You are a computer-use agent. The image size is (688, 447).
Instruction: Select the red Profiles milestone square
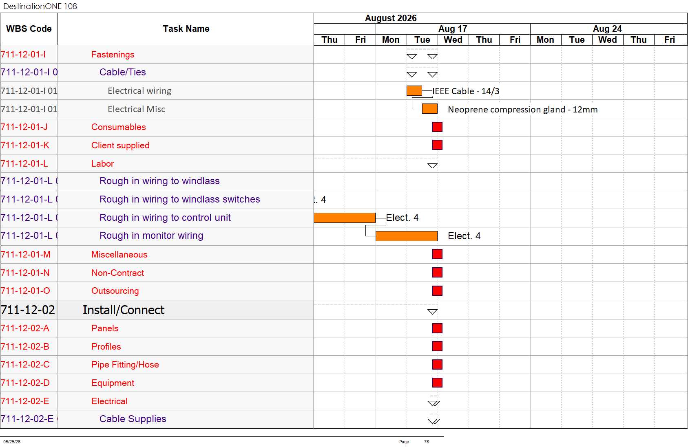pos(437,346)
